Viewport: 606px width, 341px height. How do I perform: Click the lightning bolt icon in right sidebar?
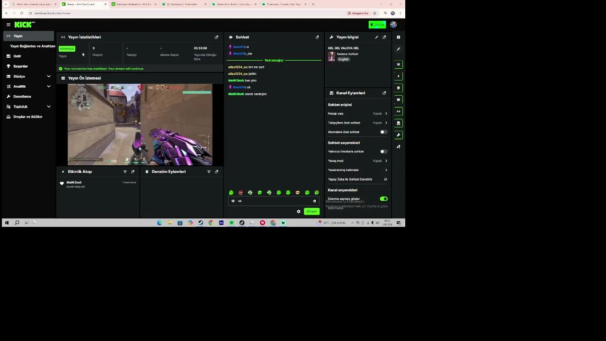point(398,76)
